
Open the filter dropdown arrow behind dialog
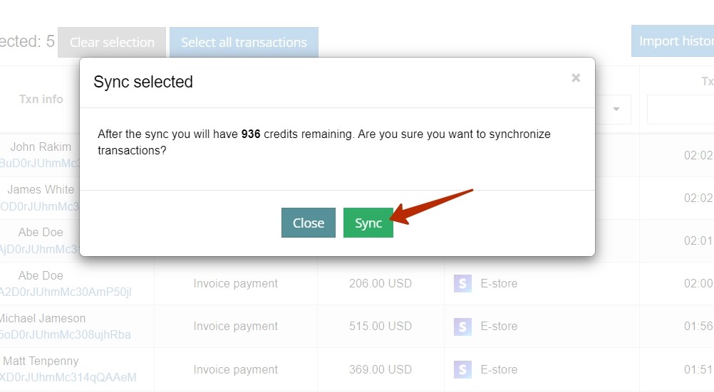tap(616, 109)
